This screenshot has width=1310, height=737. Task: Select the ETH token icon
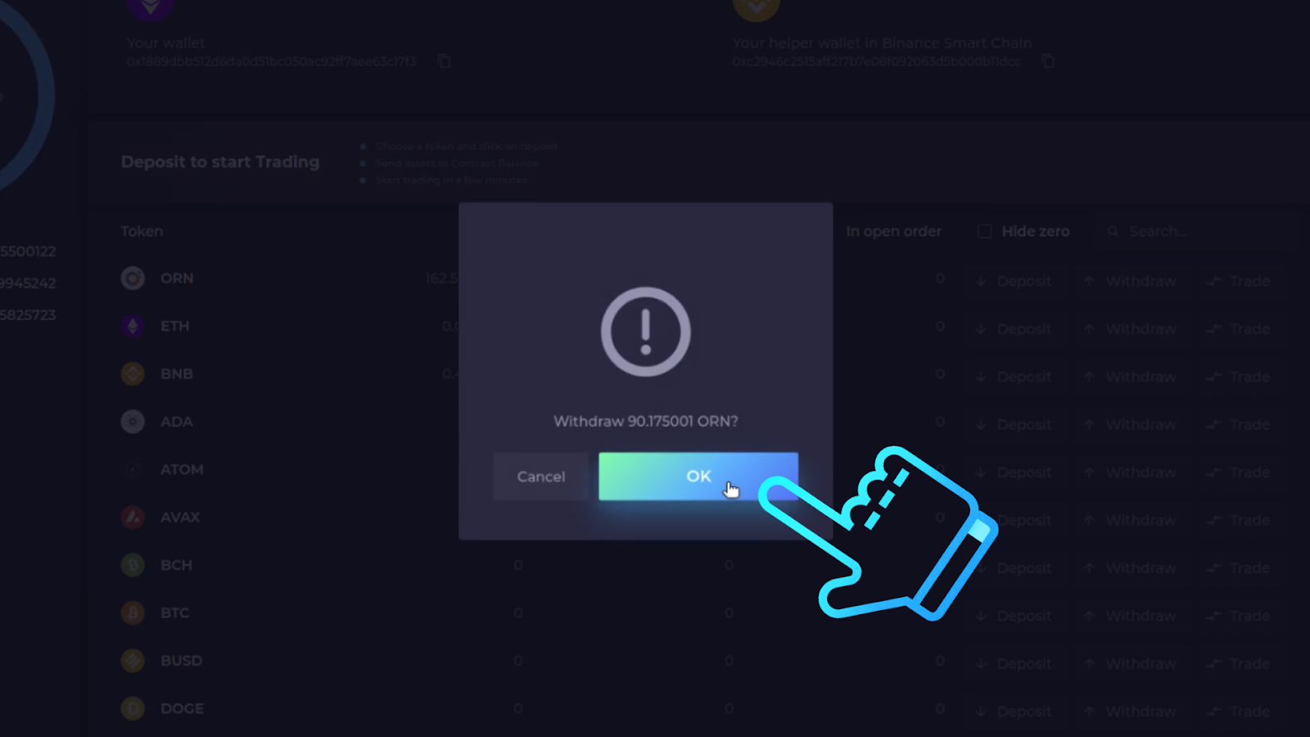tap(133, 326)
